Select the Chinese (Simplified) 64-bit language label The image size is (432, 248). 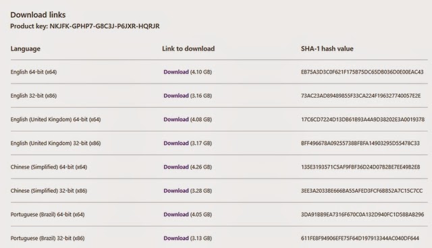pos(49,167)
